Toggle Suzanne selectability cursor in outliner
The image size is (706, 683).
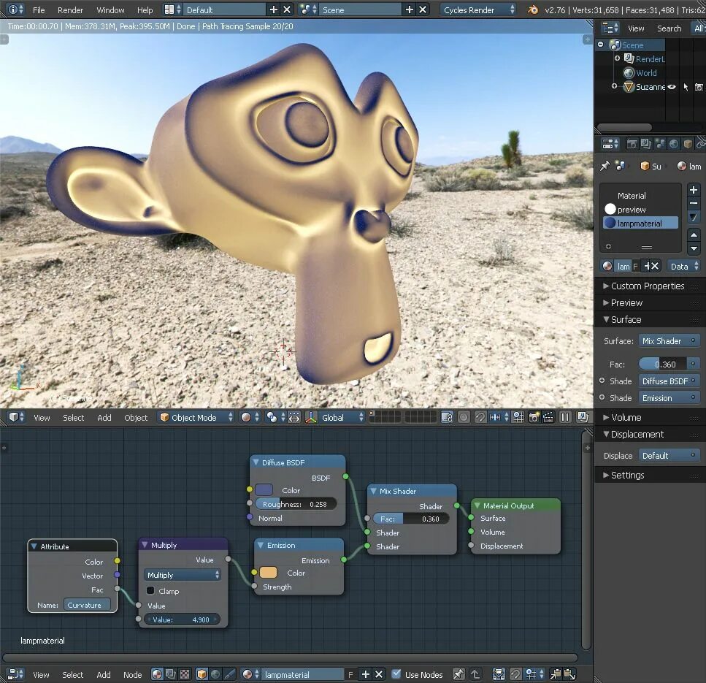[x=686, y=87]
